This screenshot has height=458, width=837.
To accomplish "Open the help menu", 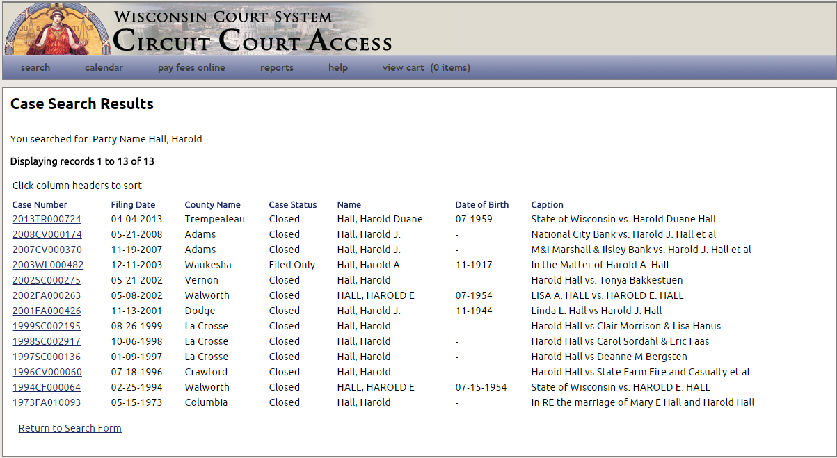I will tap(338, 67).
